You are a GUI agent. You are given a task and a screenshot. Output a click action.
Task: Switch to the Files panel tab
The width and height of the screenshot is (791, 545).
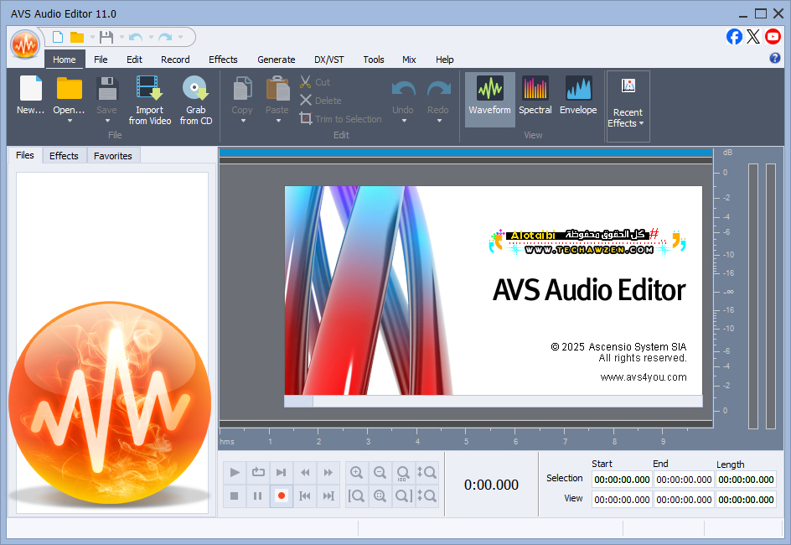tap(25, 155)
